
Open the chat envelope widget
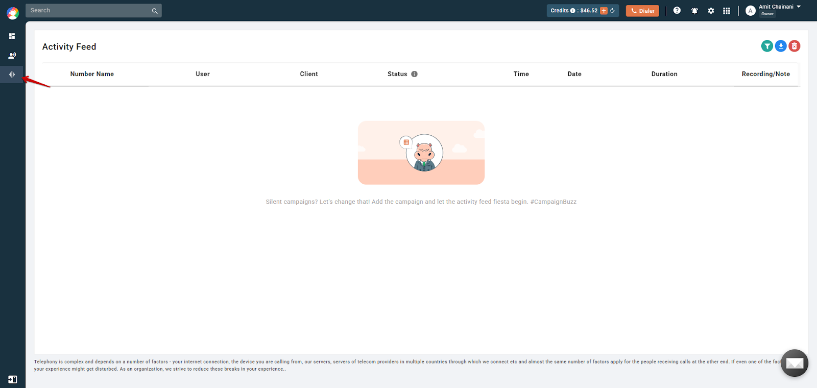click(x=795, y=363)
